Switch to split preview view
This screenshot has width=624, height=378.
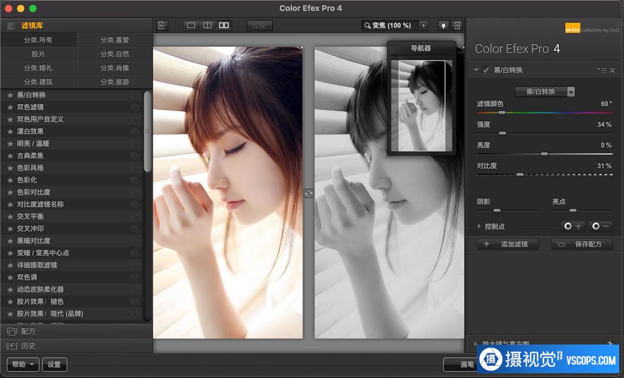tap(207, 26)
